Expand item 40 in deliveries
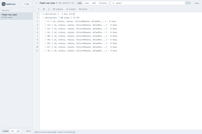 (x=46, y=36)
